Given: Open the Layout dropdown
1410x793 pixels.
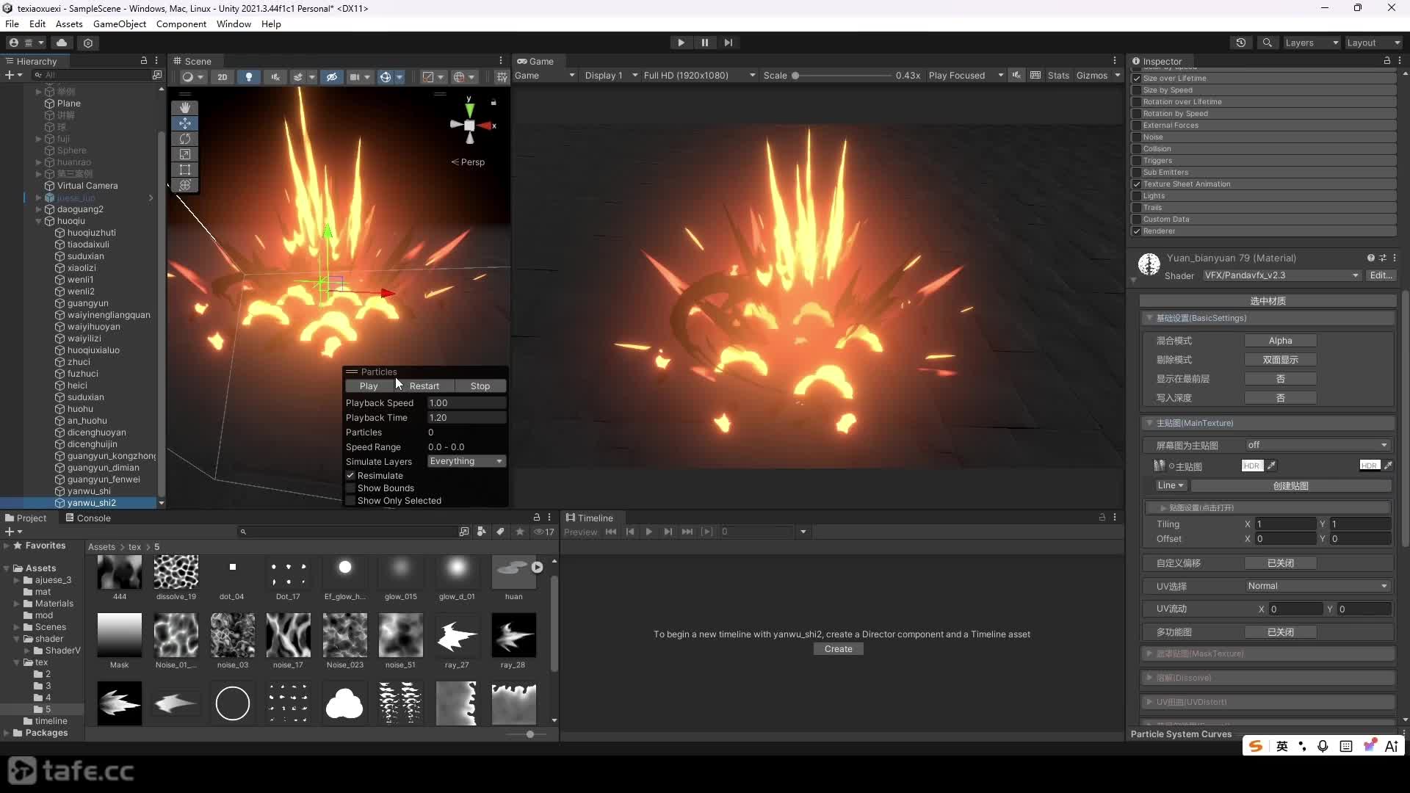Looking at the screenshot, I should tap(1373, 43).
